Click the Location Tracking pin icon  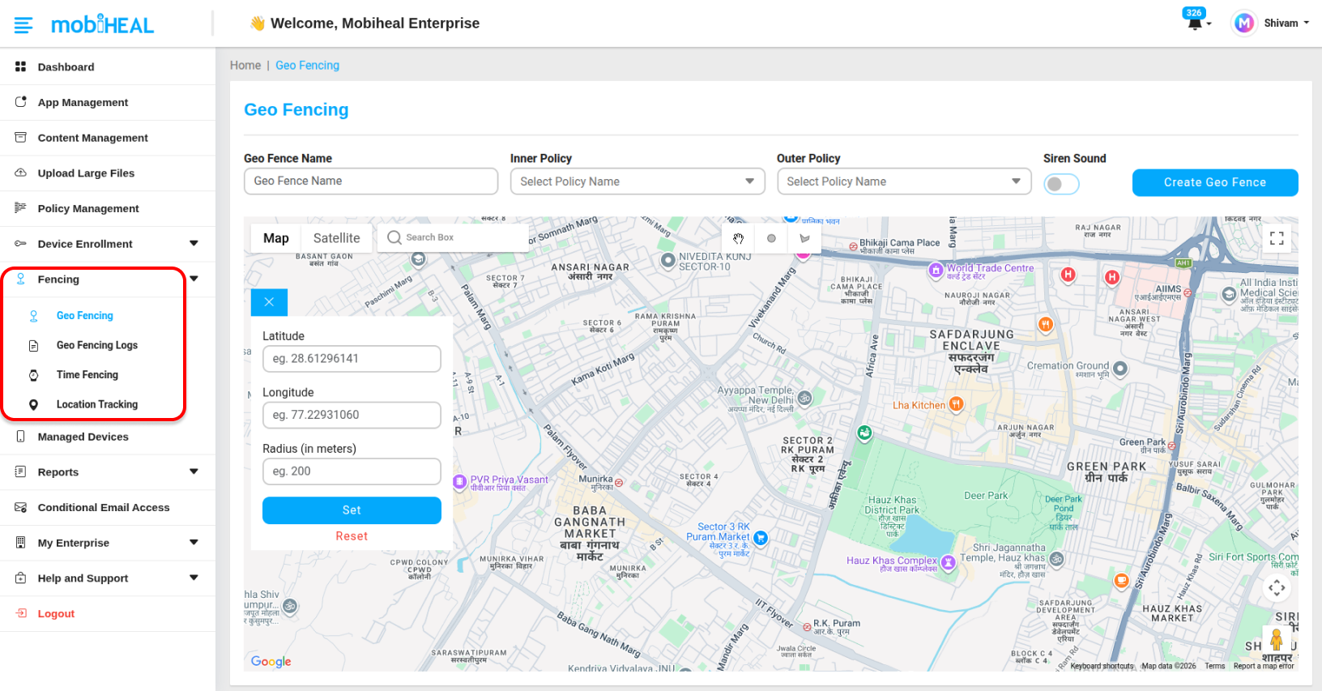tap(34, 405)
